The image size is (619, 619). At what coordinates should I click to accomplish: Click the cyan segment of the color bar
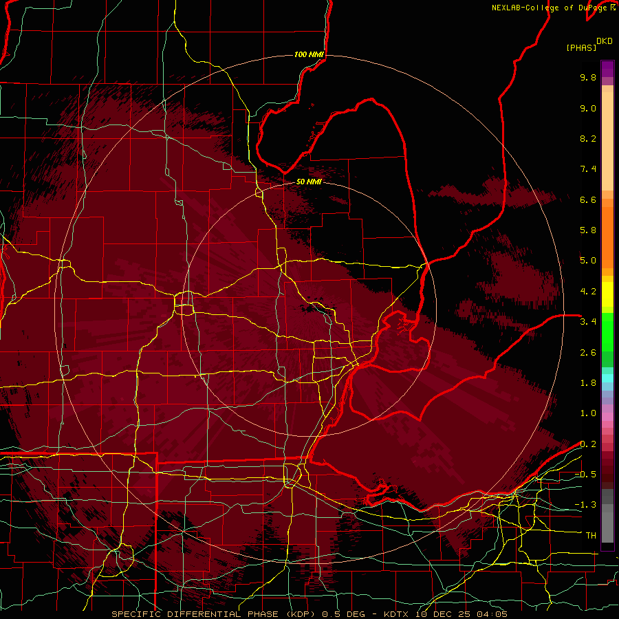607,378
